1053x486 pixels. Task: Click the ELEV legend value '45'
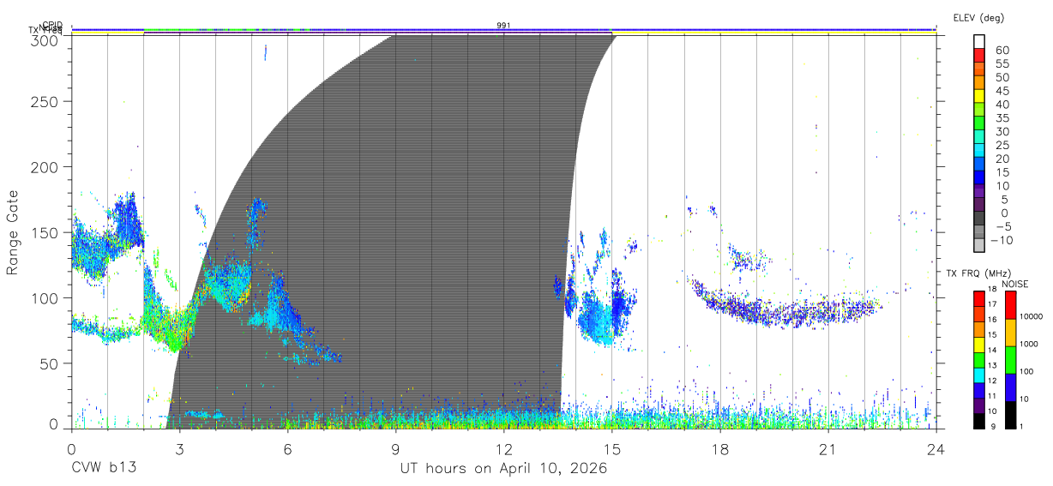[1001, 90]
